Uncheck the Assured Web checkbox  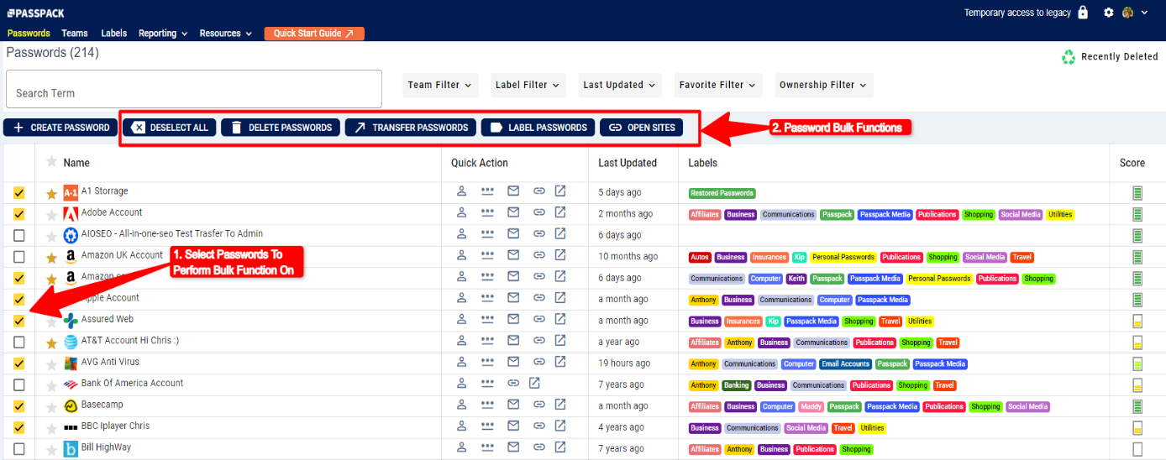tap(19, 321)
